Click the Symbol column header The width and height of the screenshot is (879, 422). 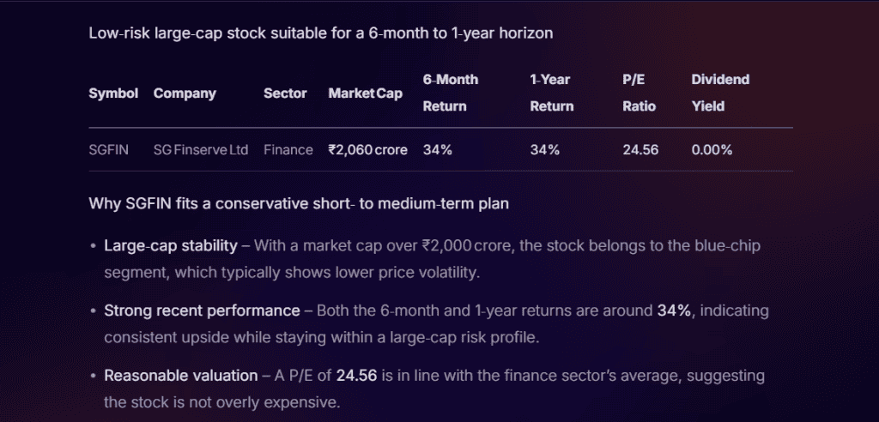[x=113, y=93]
